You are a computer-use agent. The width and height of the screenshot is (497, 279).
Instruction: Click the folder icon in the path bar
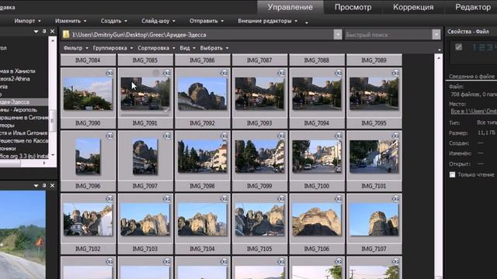tap(66, 34)
